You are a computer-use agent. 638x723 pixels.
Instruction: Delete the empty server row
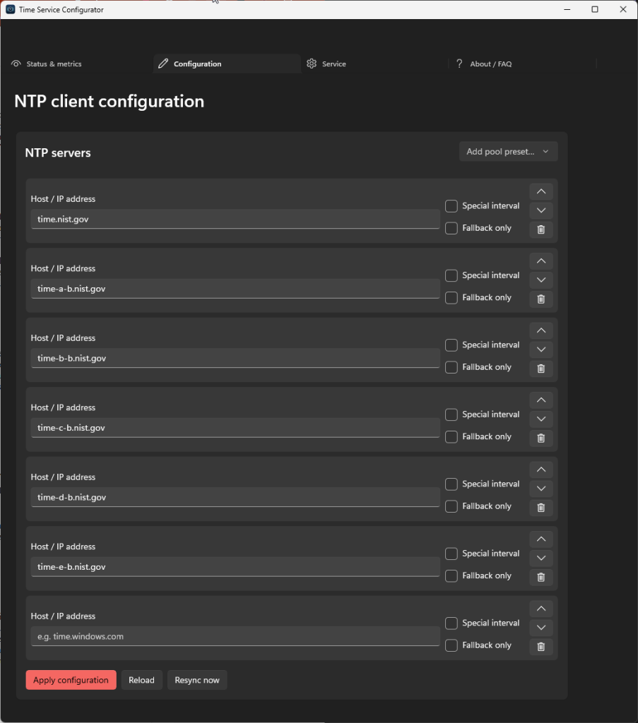point(541,647)
